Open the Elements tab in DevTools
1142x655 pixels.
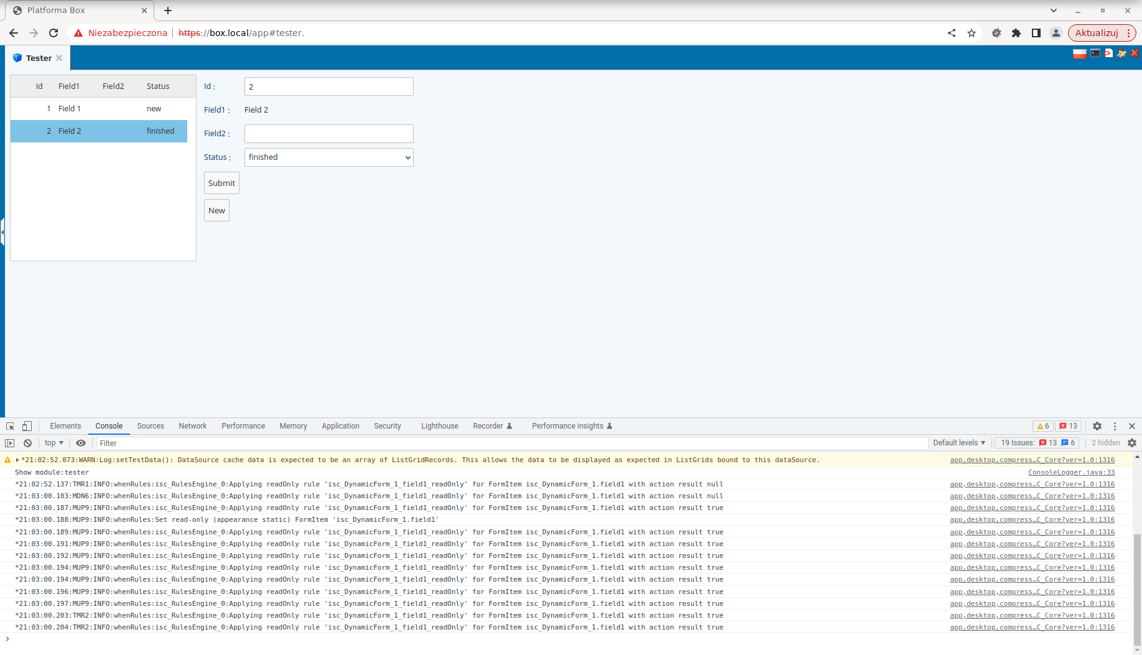pos(65,426)
